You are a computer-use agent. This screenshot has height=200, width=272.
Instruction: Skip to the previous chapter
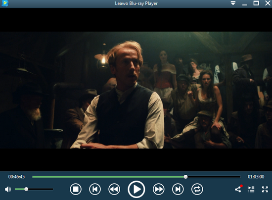[x=95, y=189]
